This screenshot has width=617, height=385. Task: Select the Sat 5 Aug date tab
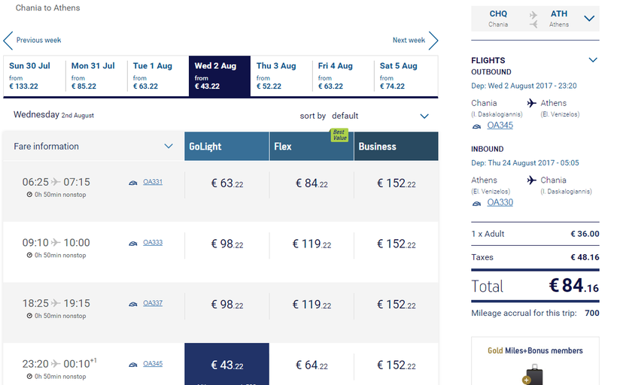click(406, 76)
